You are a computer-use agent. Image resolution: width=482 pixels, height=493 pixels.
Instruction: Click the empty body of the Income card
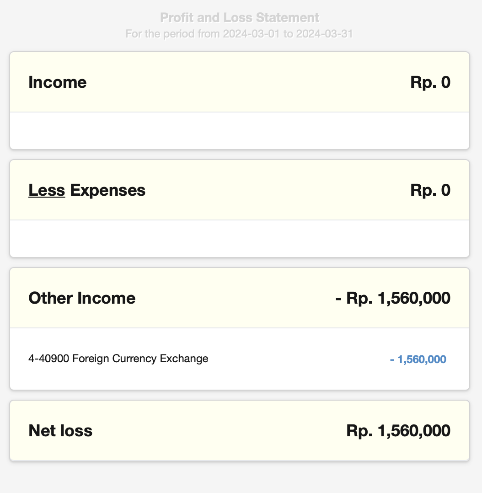(x=240, y=130)
